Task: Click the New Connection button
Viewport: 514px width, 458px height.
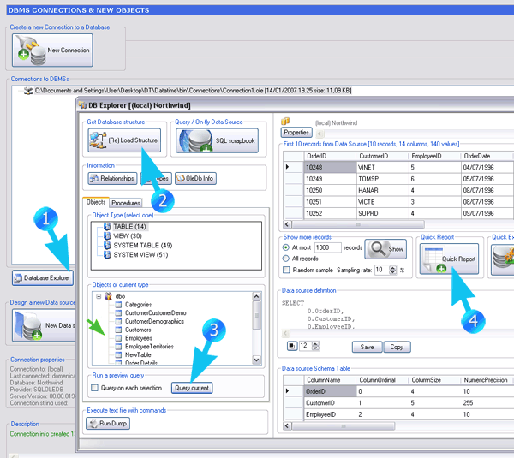Action: pyautogui.click(x=52, y=51)
